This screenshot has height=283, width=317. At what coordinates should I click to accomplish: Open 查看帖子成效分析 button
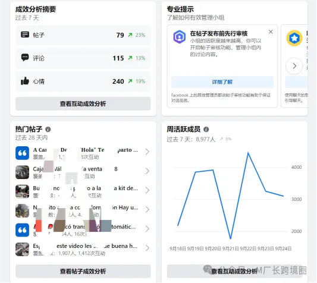click(x=83, y=271)
